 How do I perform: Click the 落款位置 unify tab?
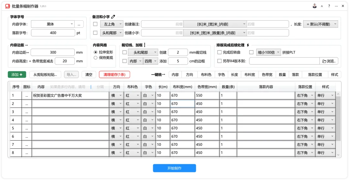pos(315,75)
